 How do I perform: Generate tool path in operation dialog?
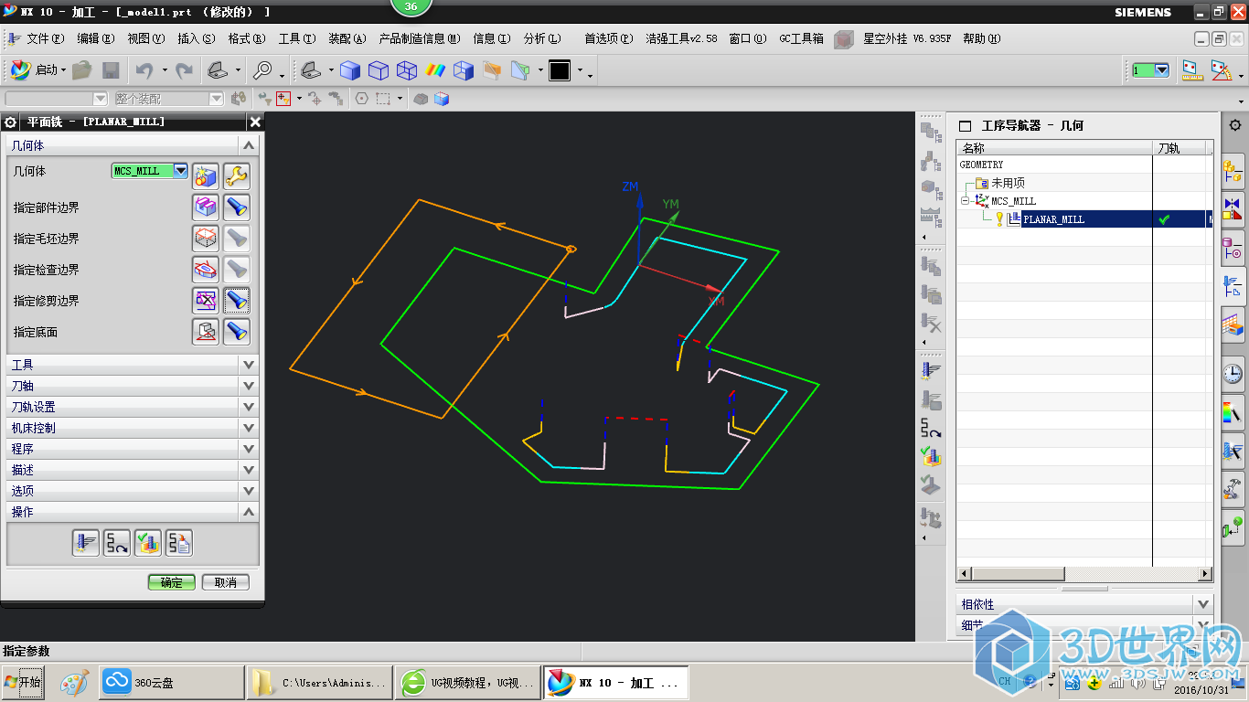point(86,543)
